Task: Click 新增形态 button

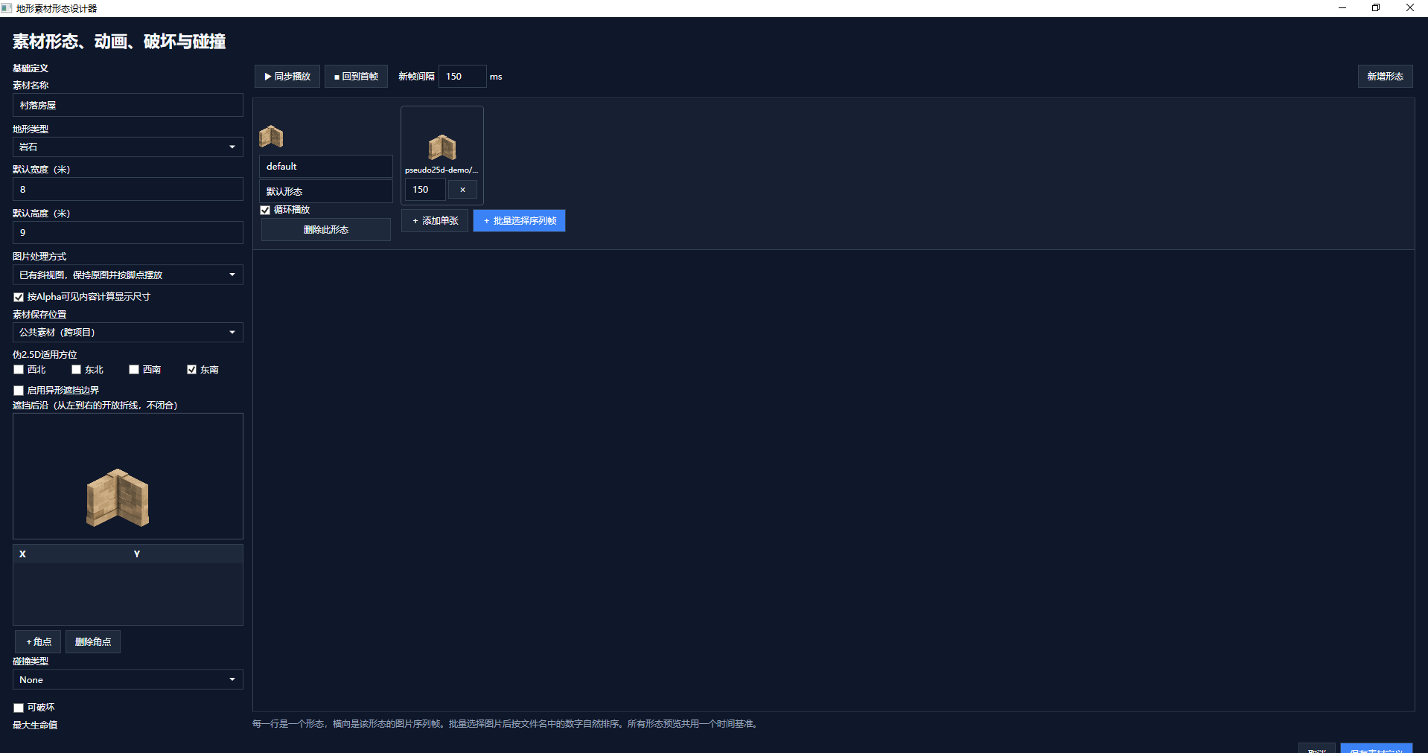Action: 1385,77
